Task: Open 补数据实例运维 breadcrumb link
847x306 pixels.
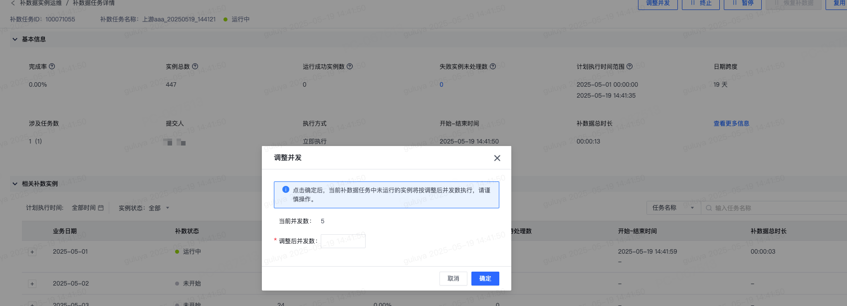Action: click(41, 3)
